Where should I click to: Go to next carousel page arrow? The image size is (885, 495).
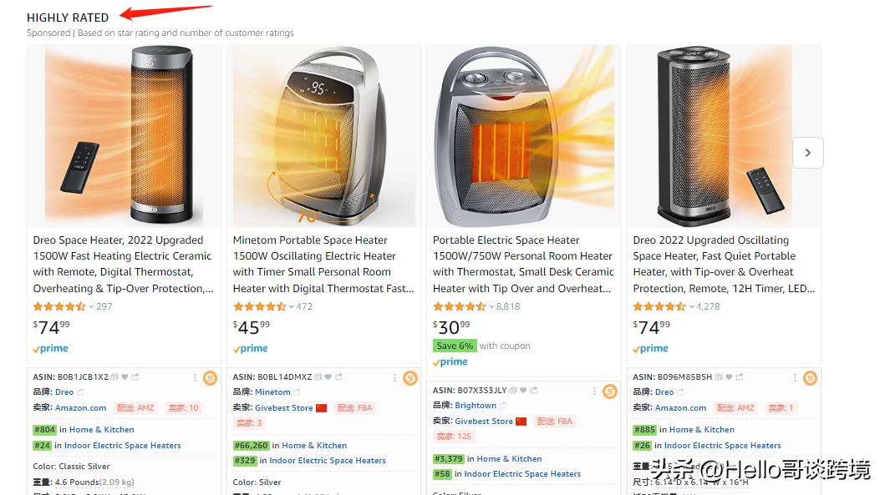(x=807, y=153)
